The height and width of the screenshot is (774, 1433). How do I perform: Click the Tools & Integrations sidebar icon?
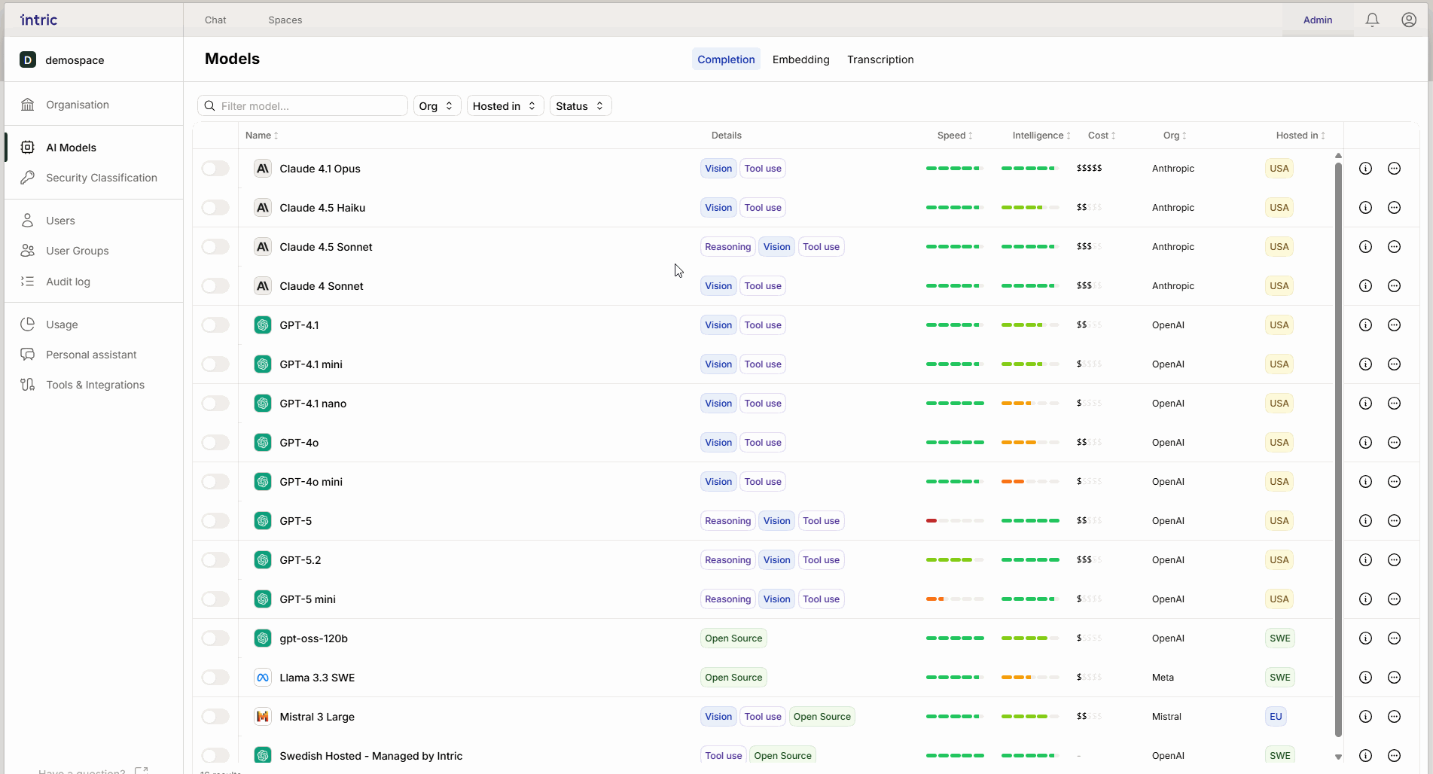28,385
